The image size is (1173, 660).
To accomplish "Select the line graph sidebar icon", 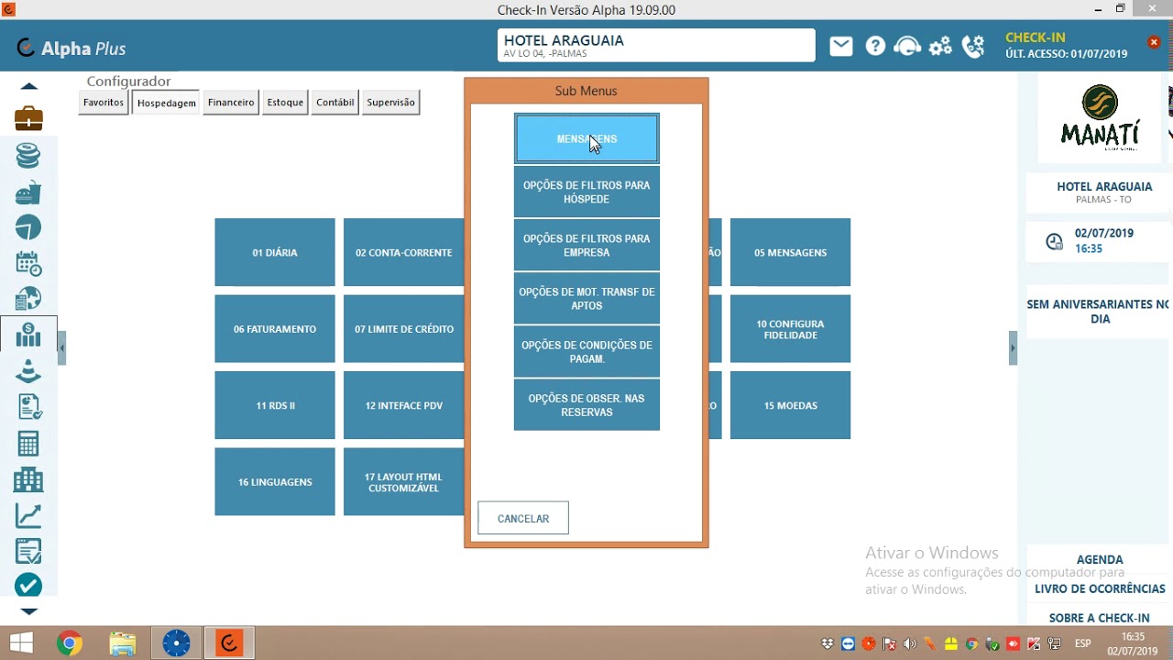I will pyautogui.click(x=28, y=515).
